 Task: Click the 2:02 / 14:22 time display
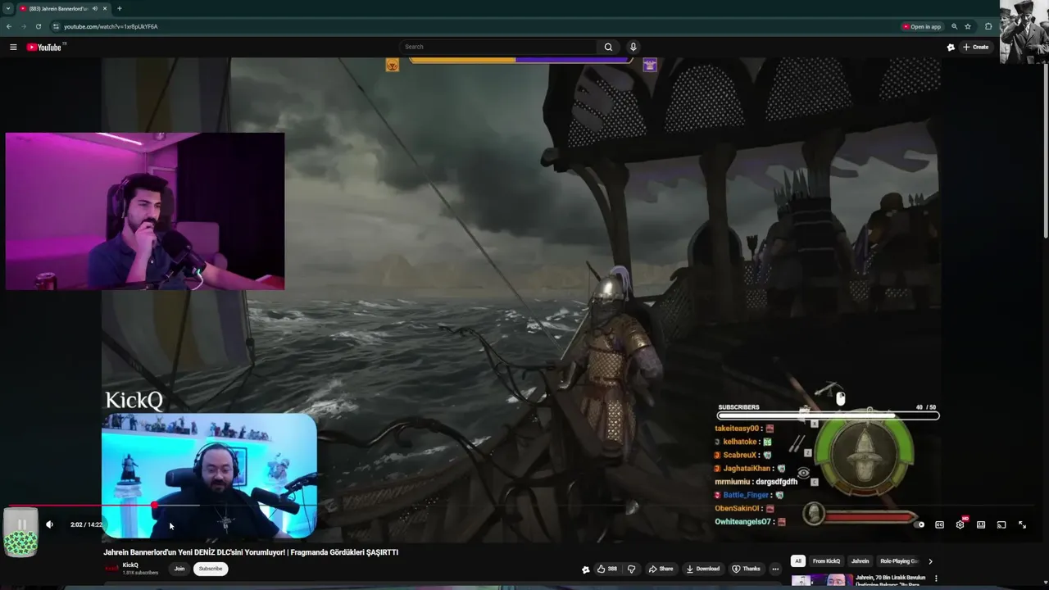point(87,524)
